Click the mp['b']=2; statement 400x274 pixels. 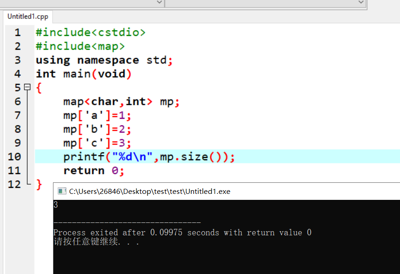pos(97,129)
